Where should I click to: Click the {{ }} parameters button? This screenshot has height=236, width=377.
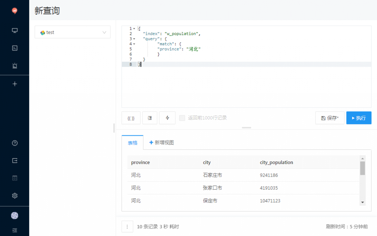click(131, 118)
